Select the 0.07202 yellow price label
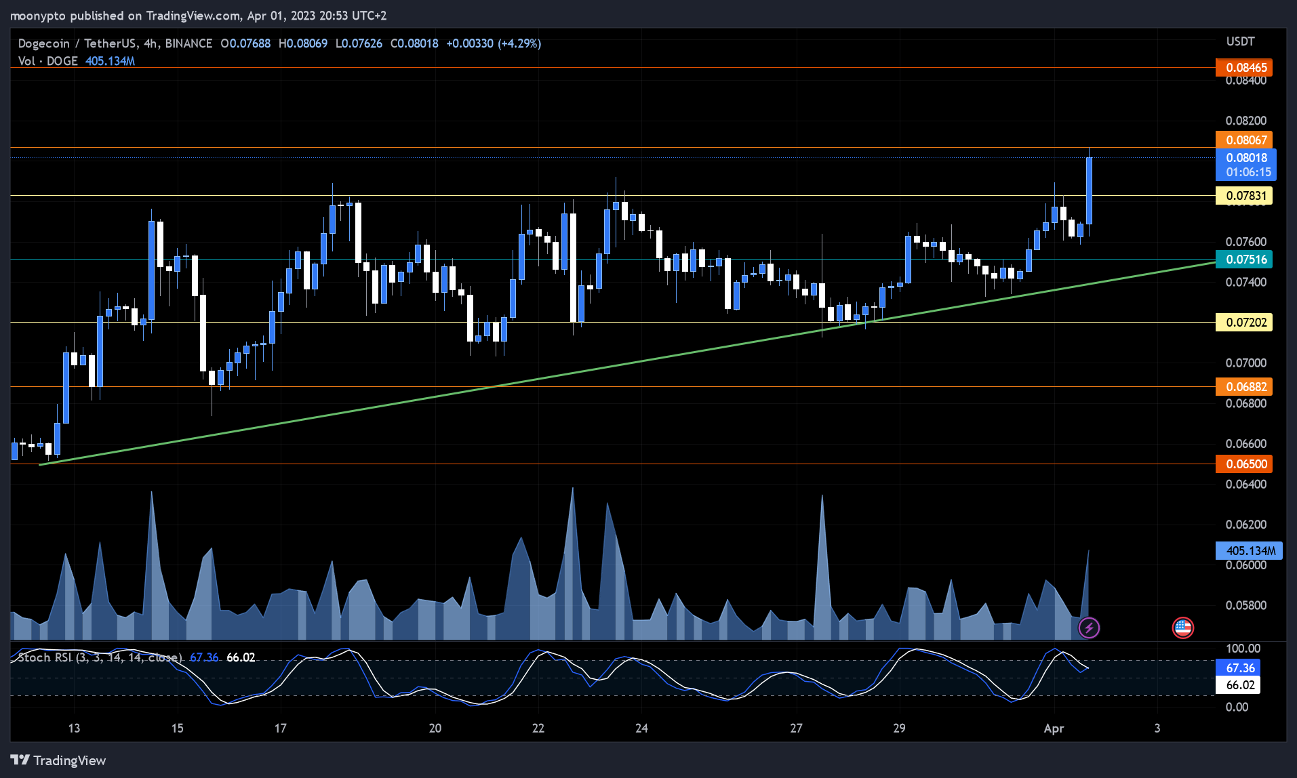The height and width of the screenshot is (778, 1297). tap(1244, 323)
